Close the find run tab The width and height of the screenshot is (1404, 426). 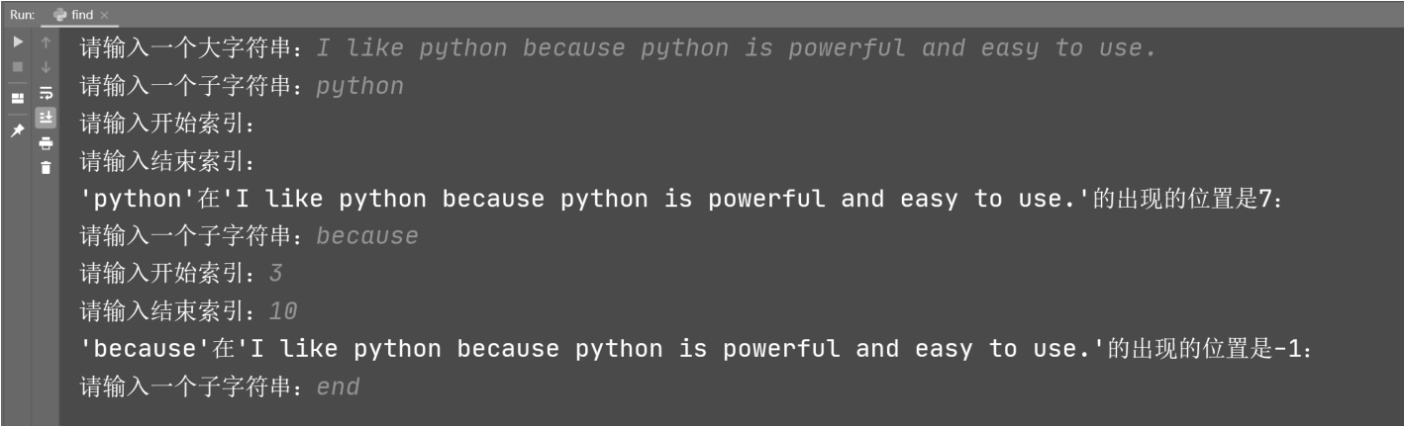[106, 15]
